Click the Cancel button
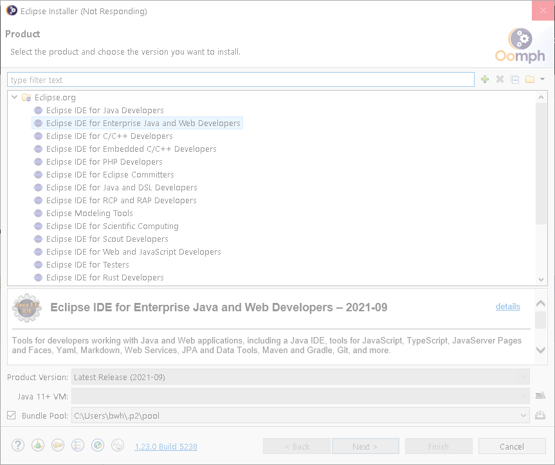This screenshot has width=555, height=465. coord(512,446)
